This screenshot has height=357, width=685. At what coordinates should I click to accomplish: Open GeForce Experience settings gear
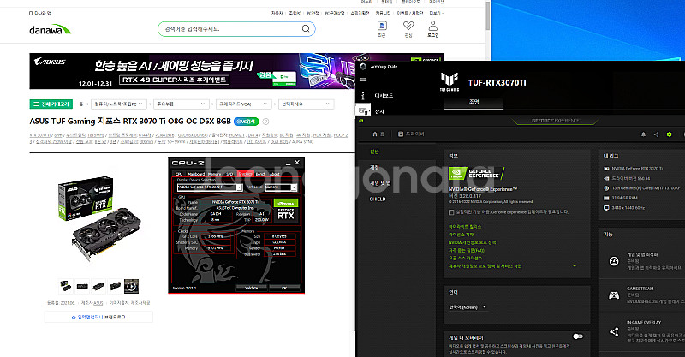(x=669, y=134)
